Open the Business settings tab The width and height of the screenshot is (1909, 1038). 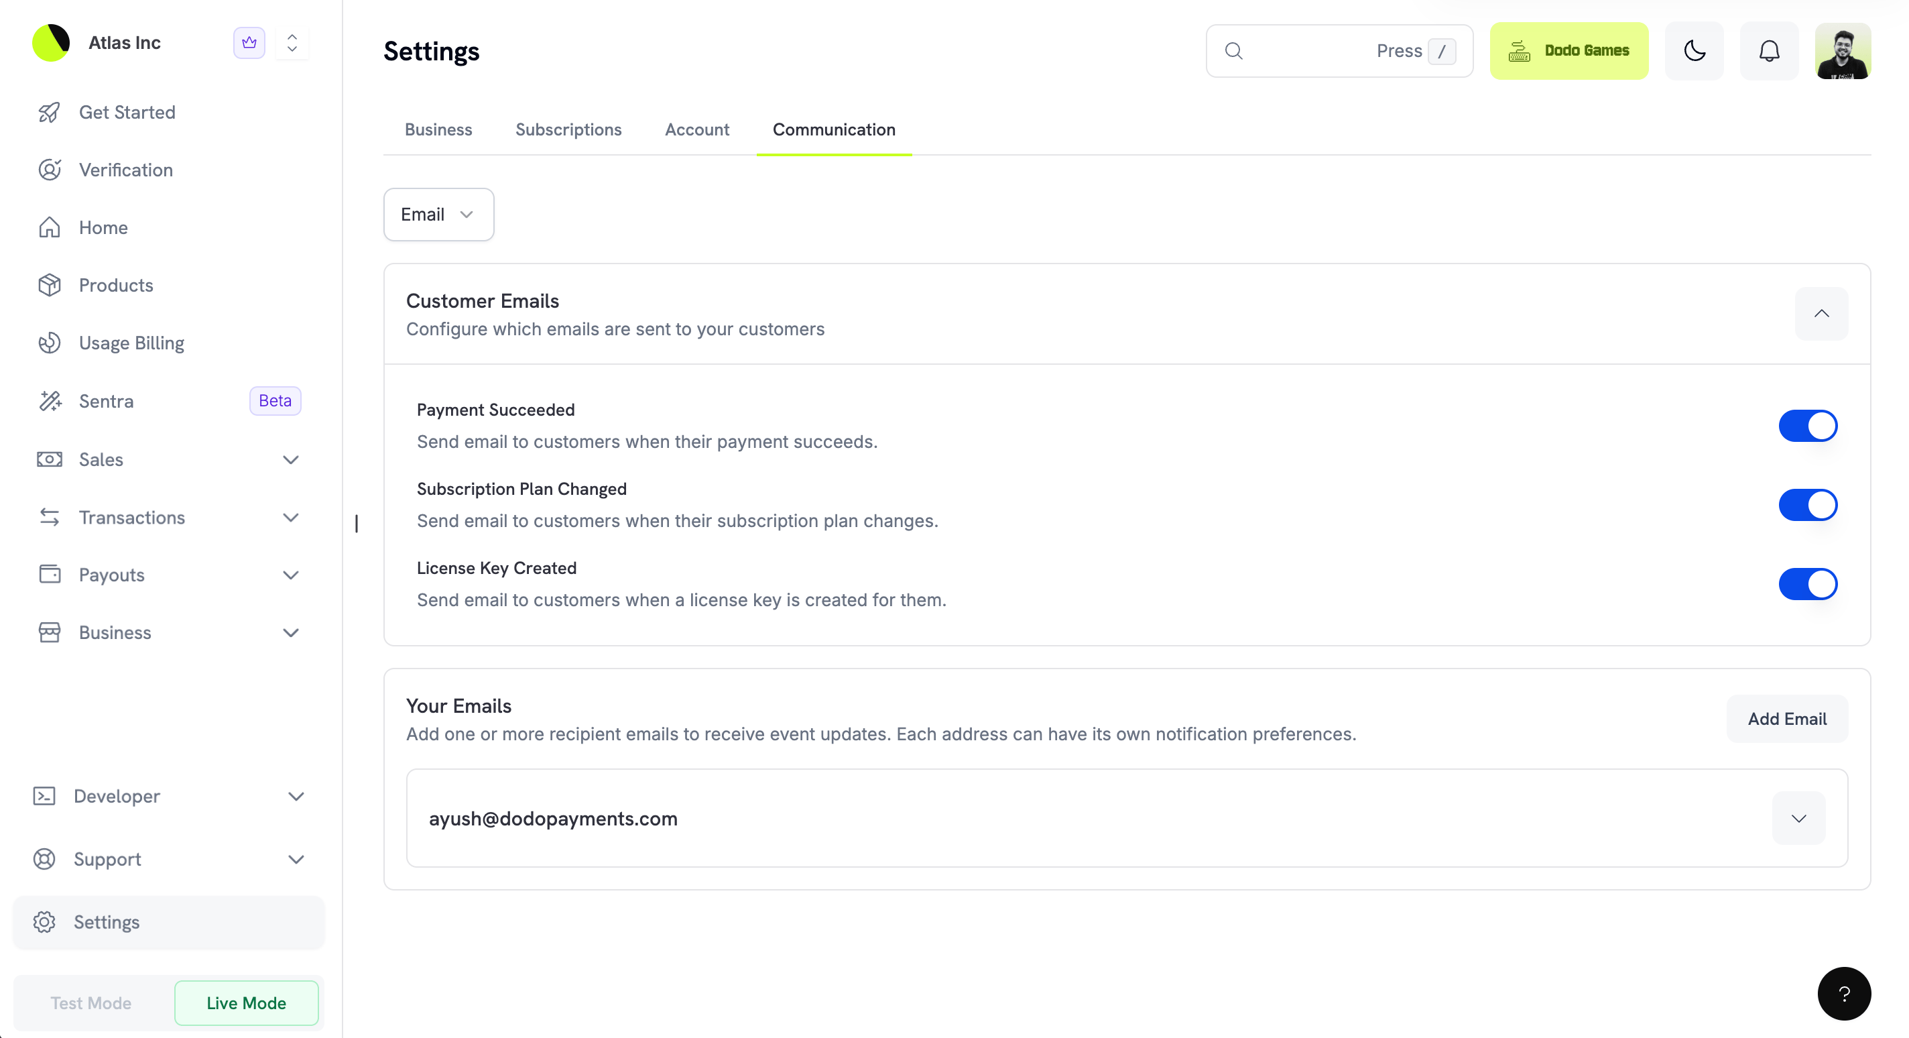tap(439, 130)
